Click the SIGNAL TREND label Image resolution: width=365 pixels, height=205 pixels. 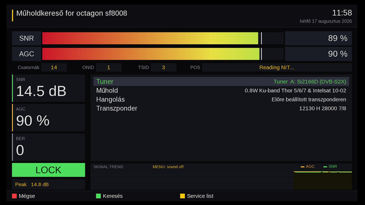108,167
